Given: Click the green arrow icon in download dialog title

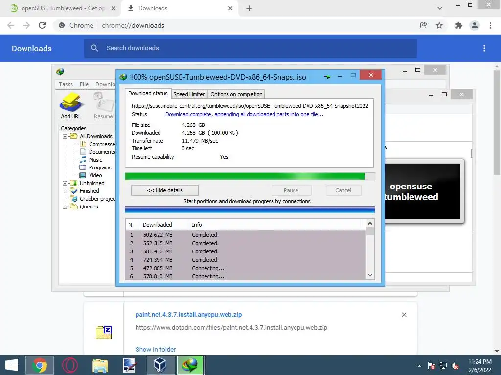Looking at the screenshot, I should (x=327, y=77).
